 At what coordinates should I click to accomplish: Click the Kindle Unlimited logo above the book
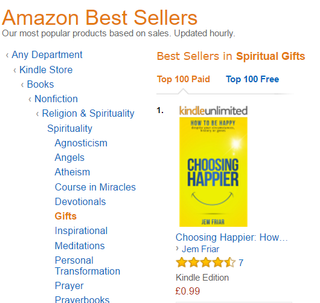pos(213,111)
